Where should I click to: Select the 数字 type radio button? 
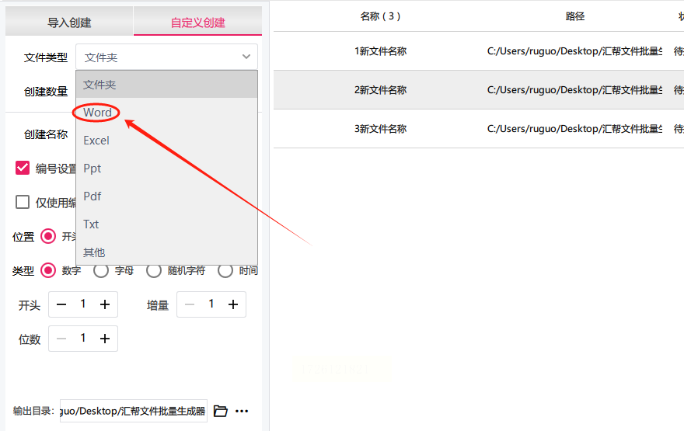click(x=48, y=270)
